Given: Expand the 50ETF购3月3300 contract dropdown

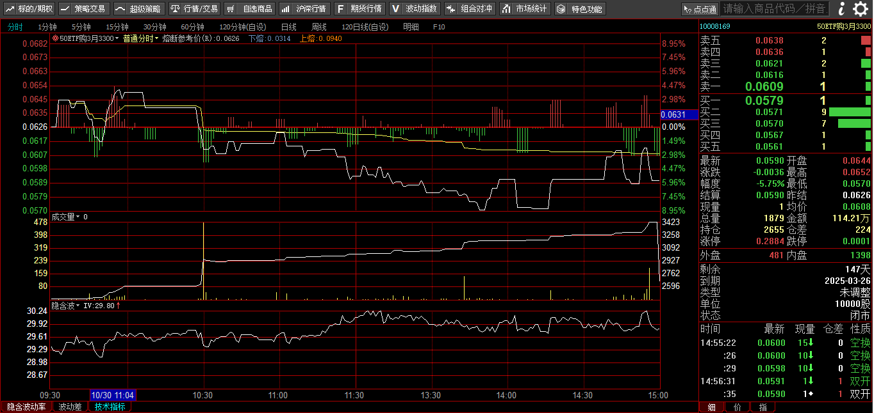Looking at the screenshot, I should click(x=117, y=38).
